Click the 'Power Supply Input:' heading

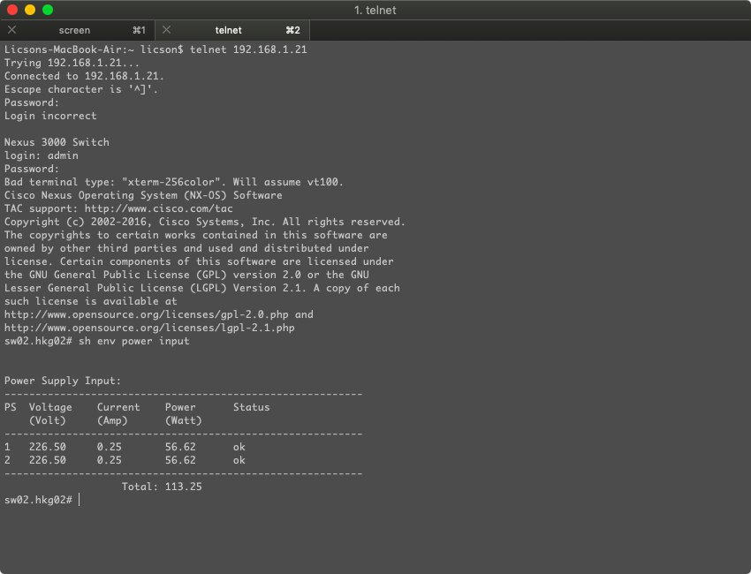[63, 381]
